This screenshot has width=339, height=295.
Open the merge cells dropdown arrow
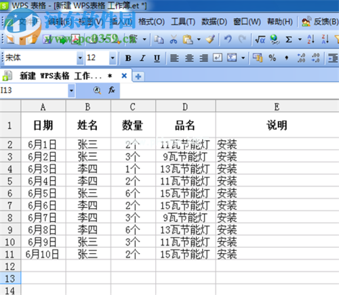[x=243, y=58]
